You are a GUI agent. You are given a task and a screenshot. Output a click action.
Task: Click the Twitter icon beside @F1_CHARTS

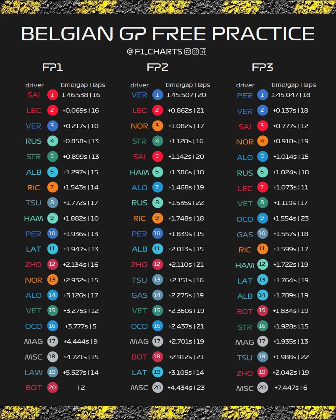pos(188,52)
